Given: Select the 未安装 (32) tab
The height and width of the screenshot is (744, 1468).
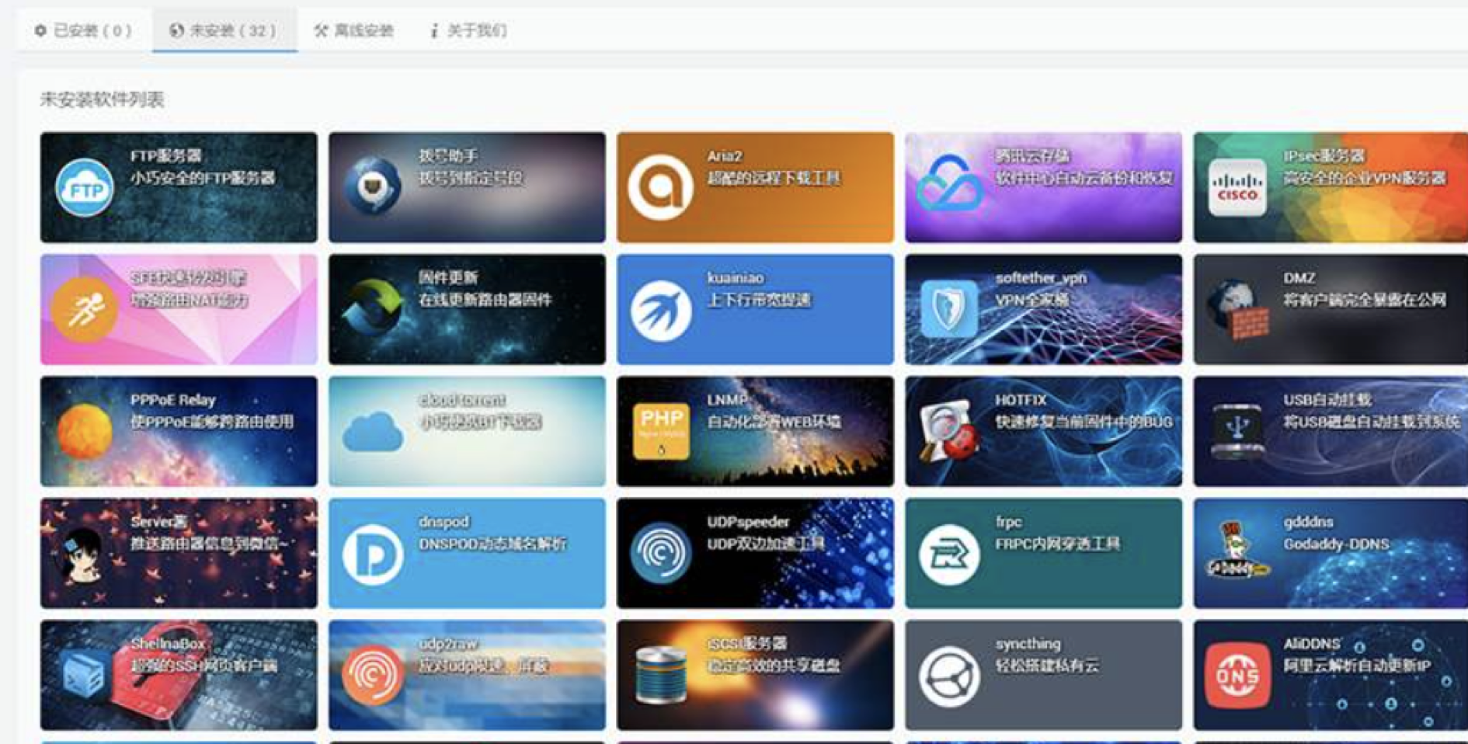Looking at the screenshot, I should (x=224, y=30).
